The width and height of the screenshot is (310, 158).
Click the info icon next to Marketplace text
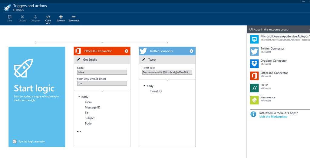coord(253,114)
